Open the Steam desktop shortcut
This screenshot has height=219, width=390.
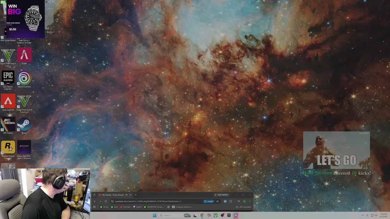click(24, 126)
